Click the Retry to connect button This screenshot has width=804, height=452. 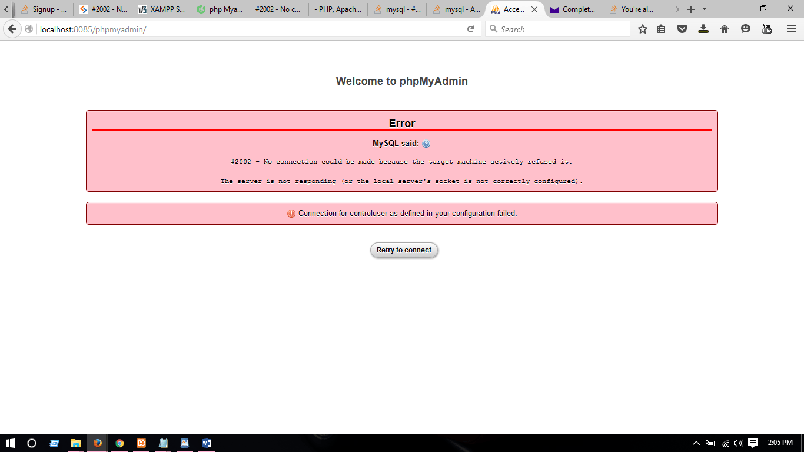pos(404,250)
